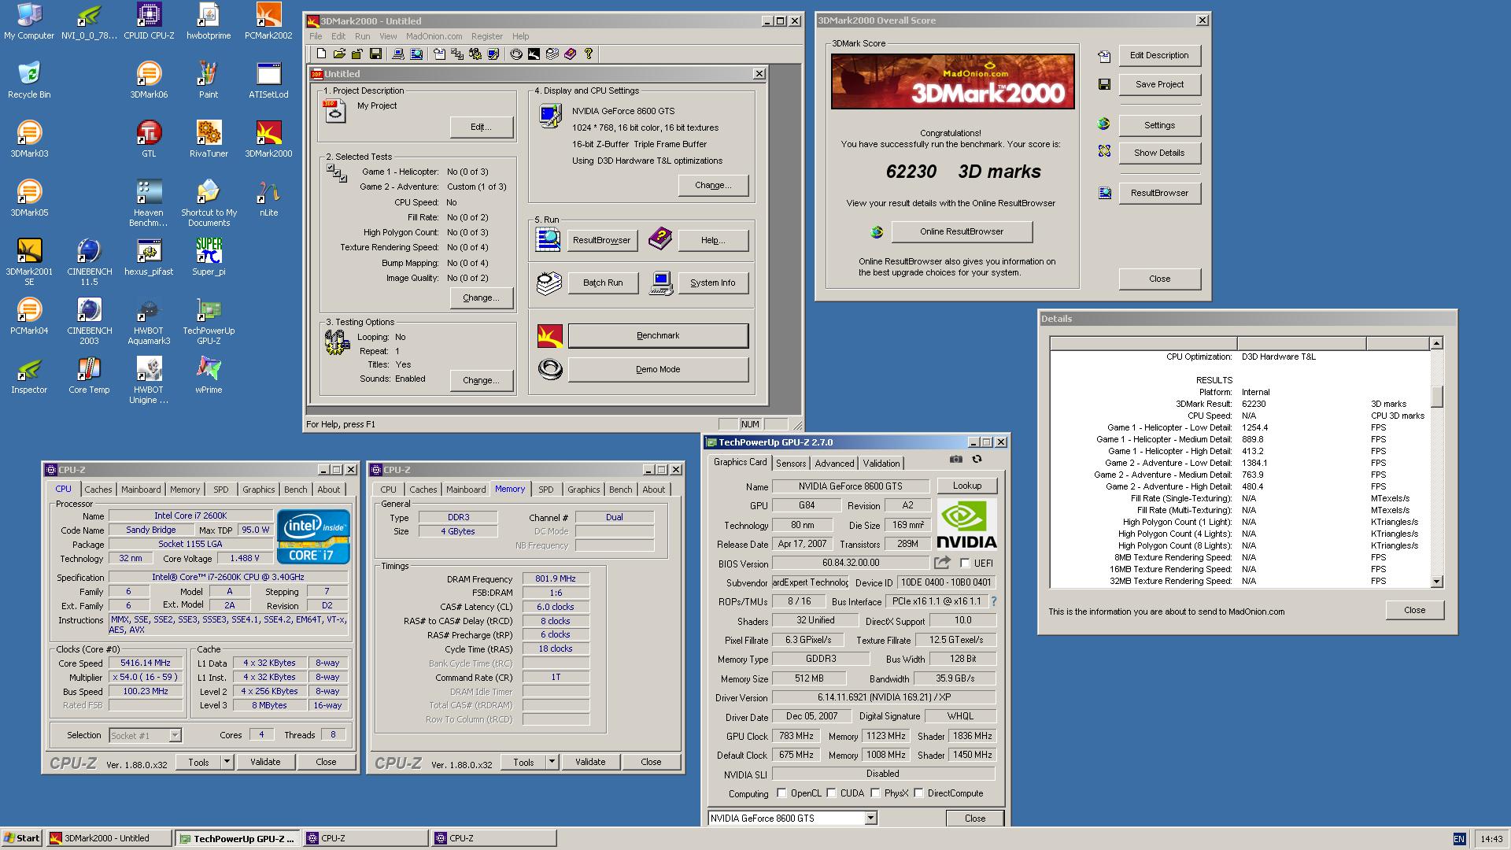The height and width of the screenshot is (850, 1511).
Task: Open RivaTuner desktop icon
Action: tap(209, 139)
